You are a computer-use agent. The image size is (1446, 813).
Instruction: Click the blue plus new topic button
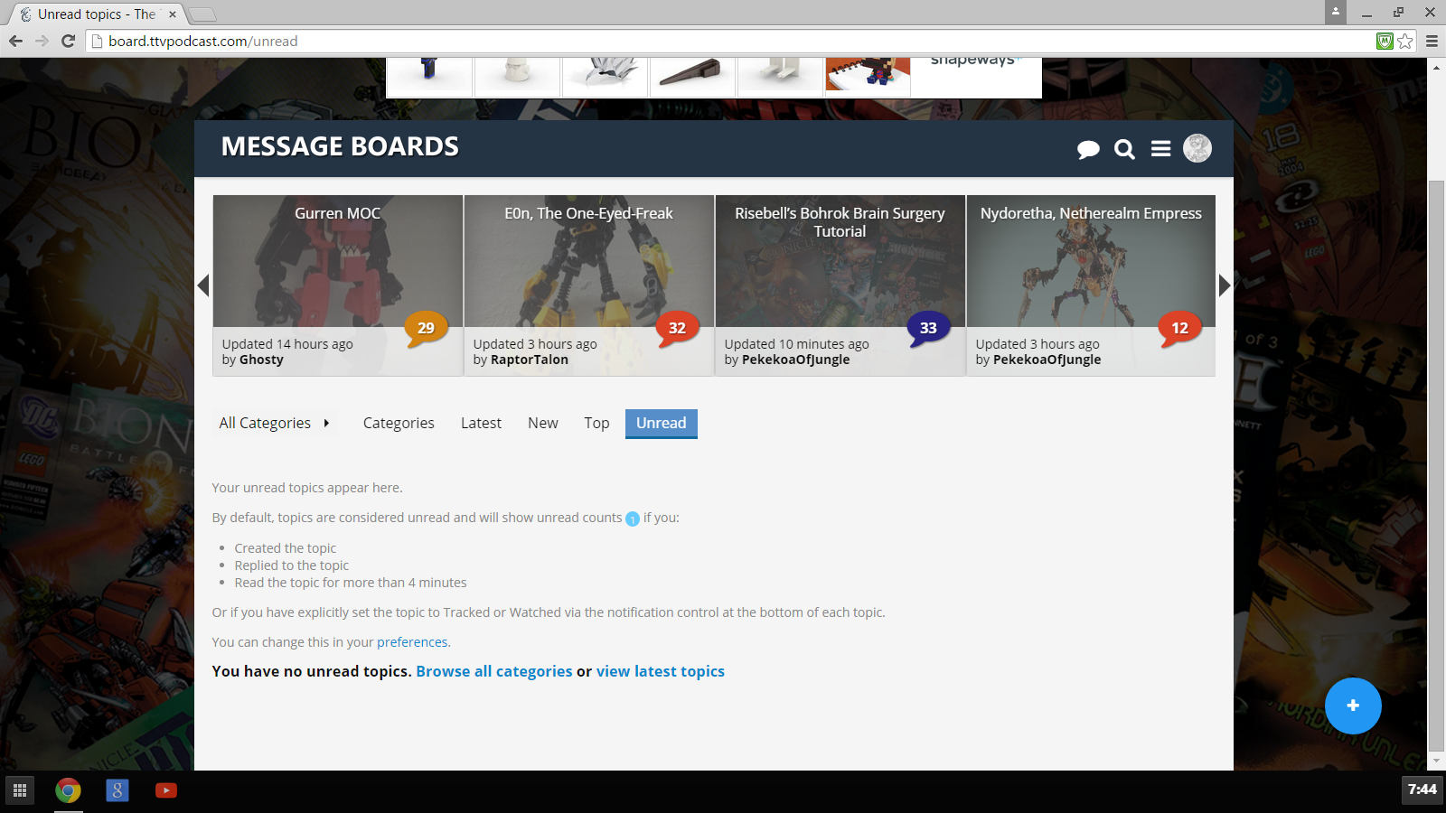[x=1353, y=706]
